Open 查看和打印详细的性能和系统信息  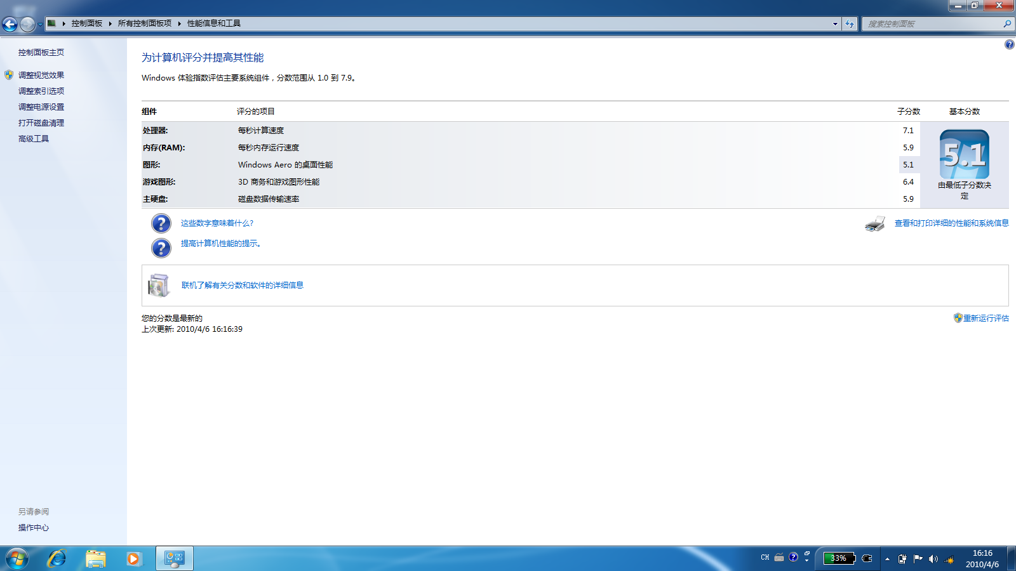pyautogui.click(x=952, y=223)
